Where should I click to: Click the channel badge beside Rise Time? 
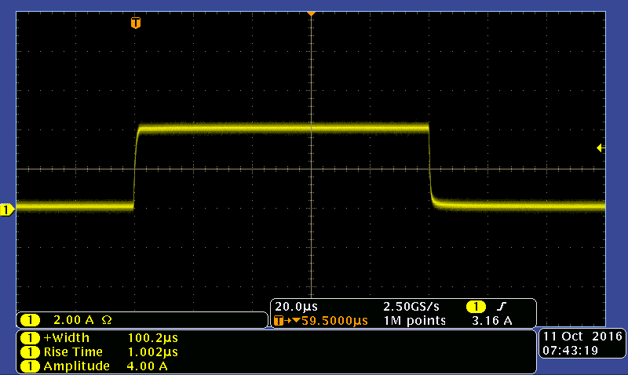click(x=30, y=352)
